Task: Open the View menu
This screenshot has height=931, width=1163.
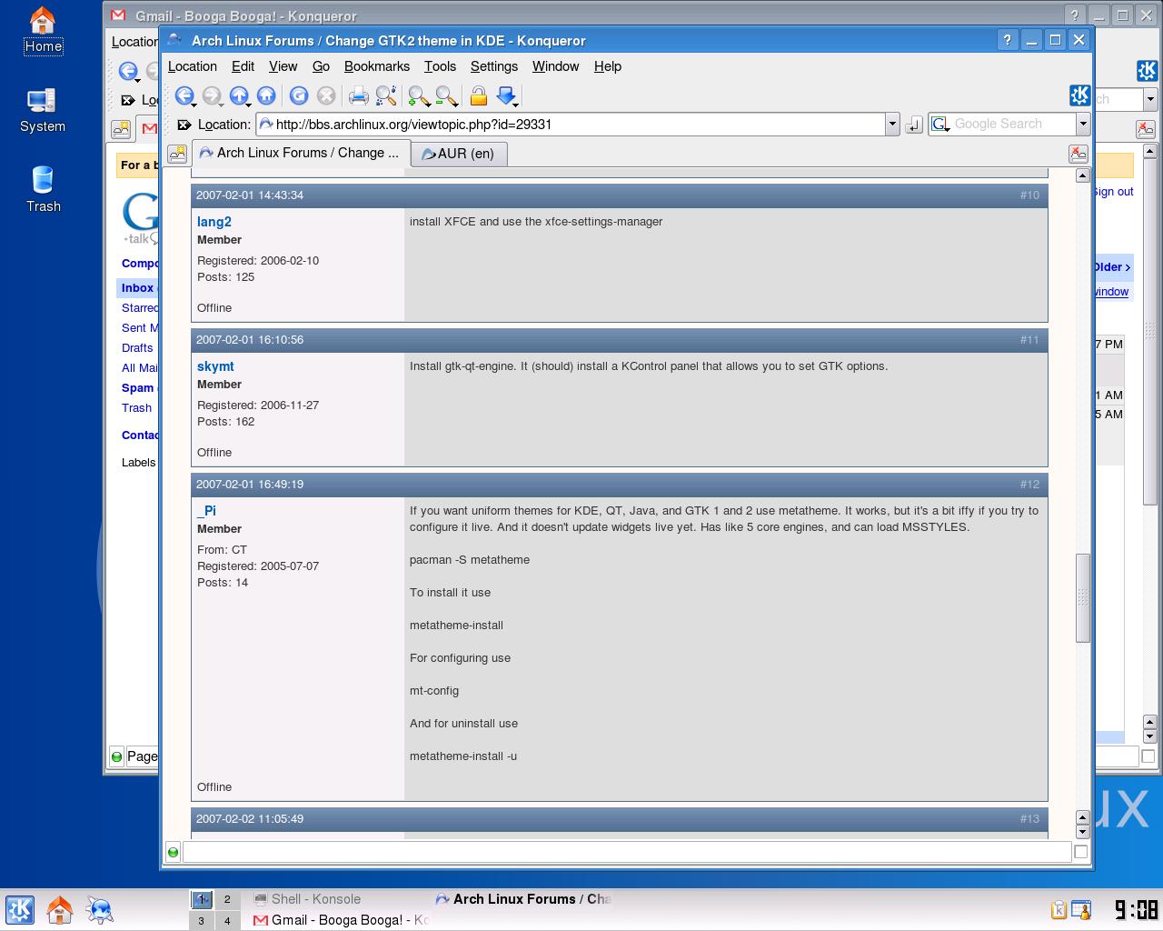Action: point(283,66)
